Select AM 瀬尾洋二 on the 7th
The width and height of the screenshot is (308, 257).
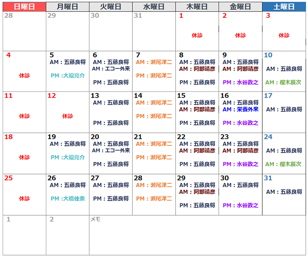[154, 62]
